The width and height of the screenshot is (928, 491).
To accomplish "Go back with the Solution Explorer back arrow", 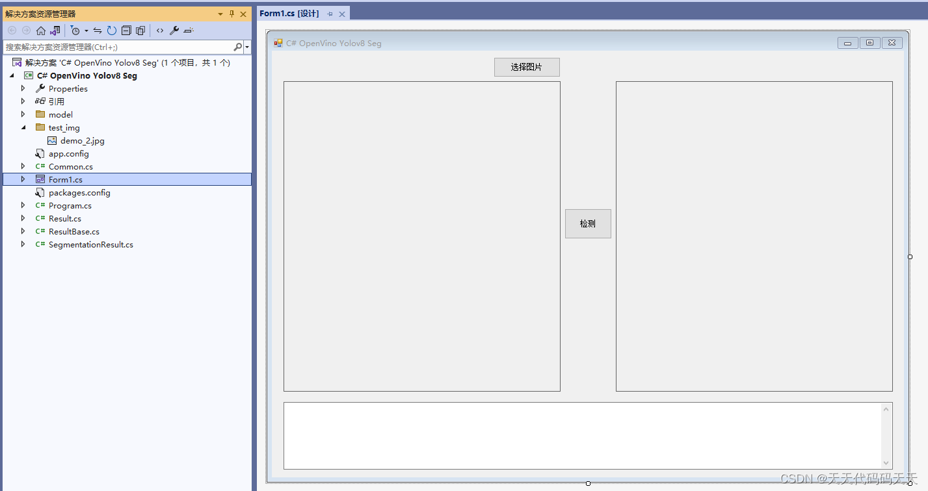I will click(x=12, y=31).
